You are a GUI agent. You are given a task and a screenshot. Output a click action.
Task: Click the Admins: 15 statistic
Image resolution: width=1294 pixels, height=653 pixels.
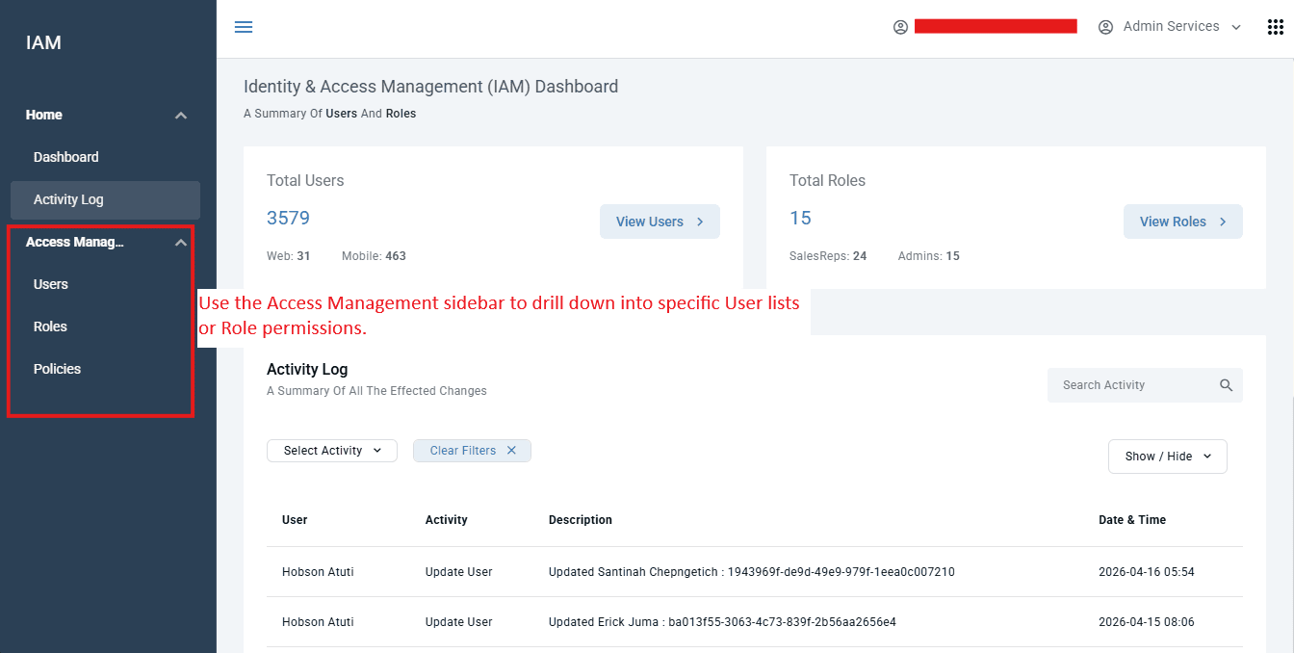[x=929, y=256]
